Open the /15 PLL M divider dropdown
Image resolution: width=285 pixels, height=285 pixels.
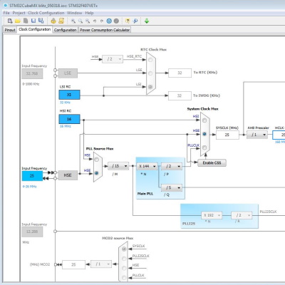[x=118, y=166]
